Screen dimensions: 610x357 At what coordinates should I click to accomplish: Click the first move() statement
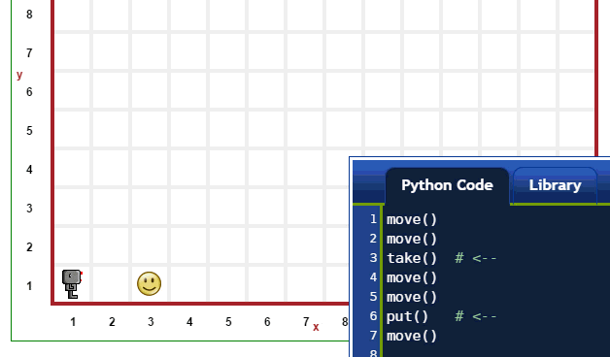(412, 219)
